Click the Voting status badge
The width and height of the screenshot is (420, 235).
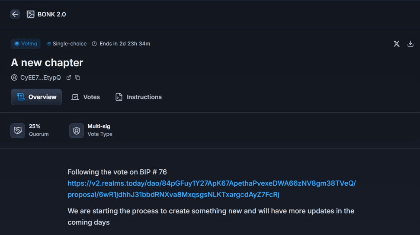point(26,44)
